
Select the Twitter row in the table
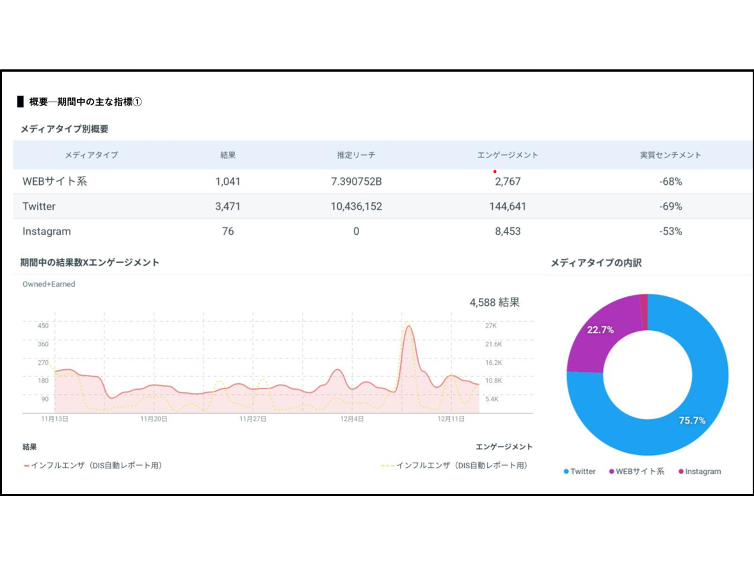click(39, 207)
